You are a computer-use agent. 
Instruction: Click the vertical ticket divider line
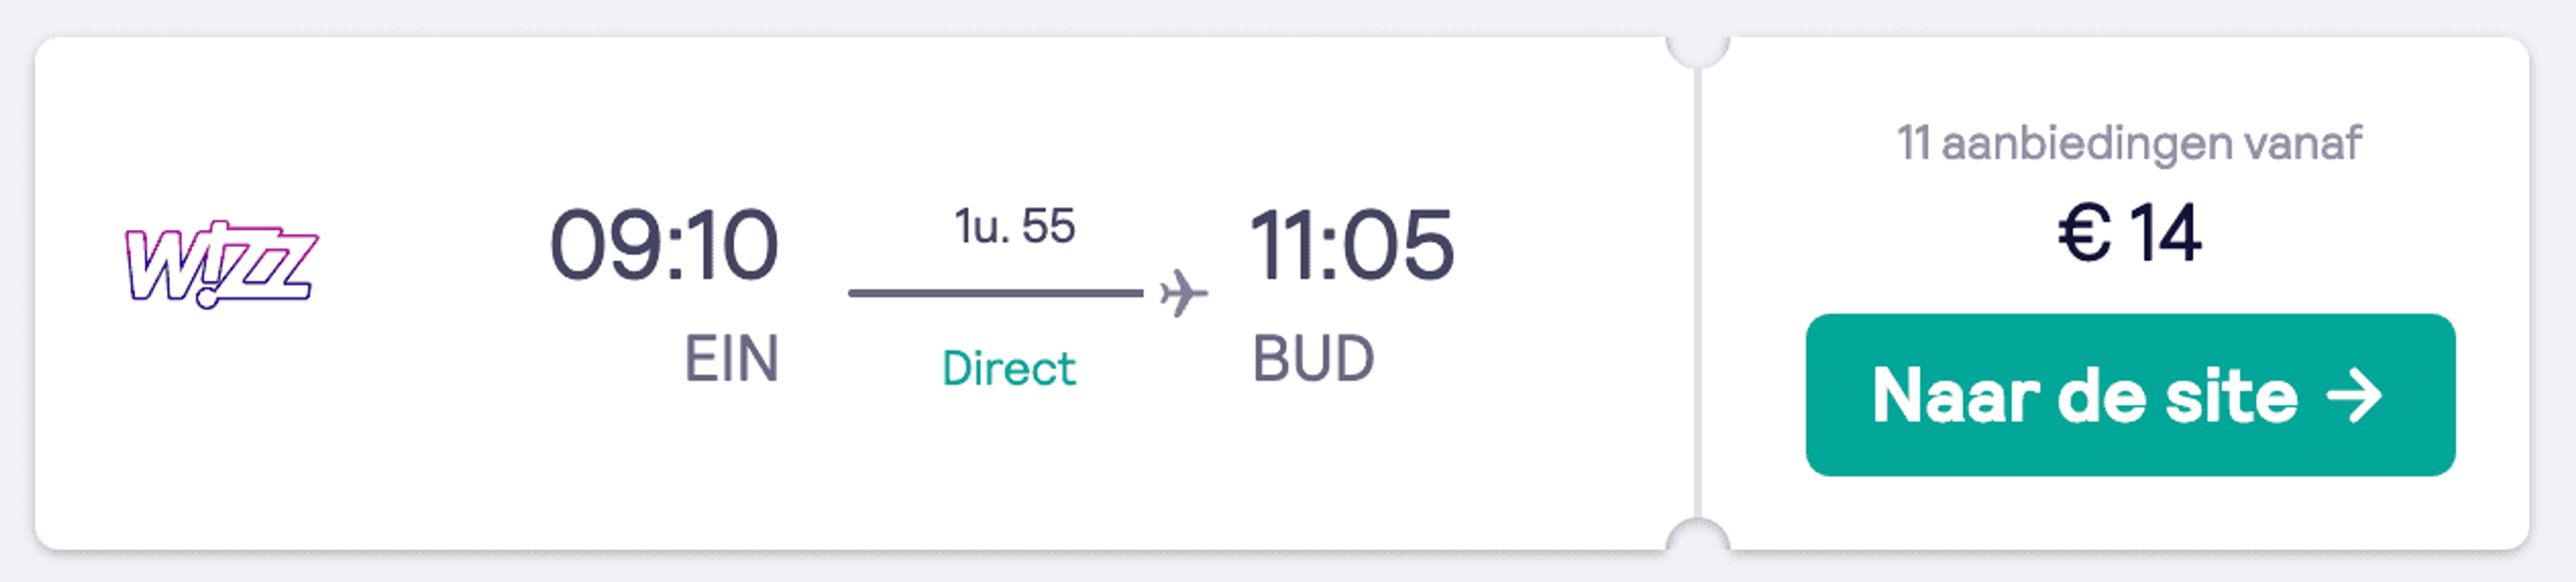click(x=1698, y=293)
